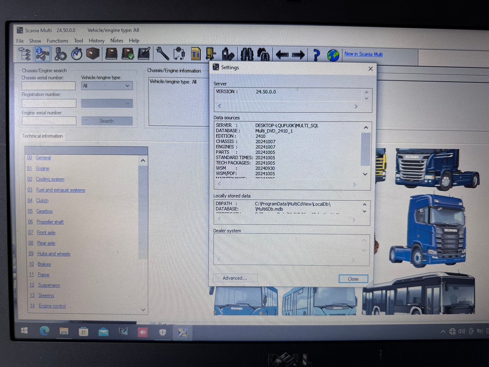
Task: Click the Scania Multi taskbar icon
Action: [182, 332]
